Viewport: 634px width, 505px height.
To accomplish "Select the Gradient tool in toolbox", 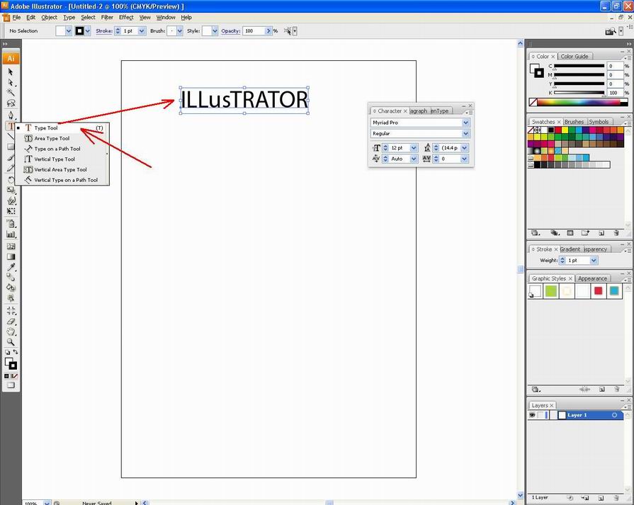I will (11, 256).
